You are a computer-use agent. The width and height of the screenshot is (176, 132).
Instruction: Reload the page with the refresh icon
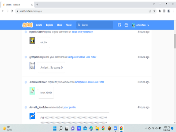click(x=12, y=11)
